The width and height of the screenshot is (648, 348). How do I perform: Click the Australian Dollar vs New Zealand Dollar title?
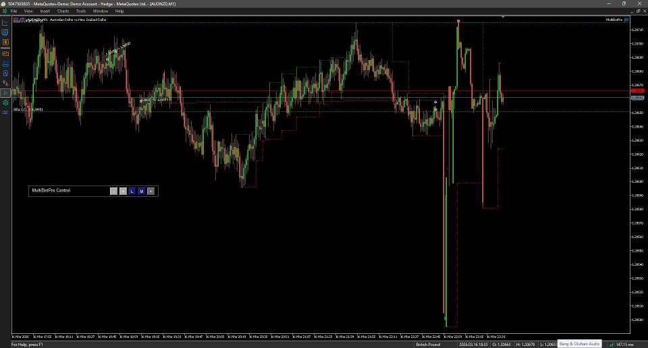(78, 20)
